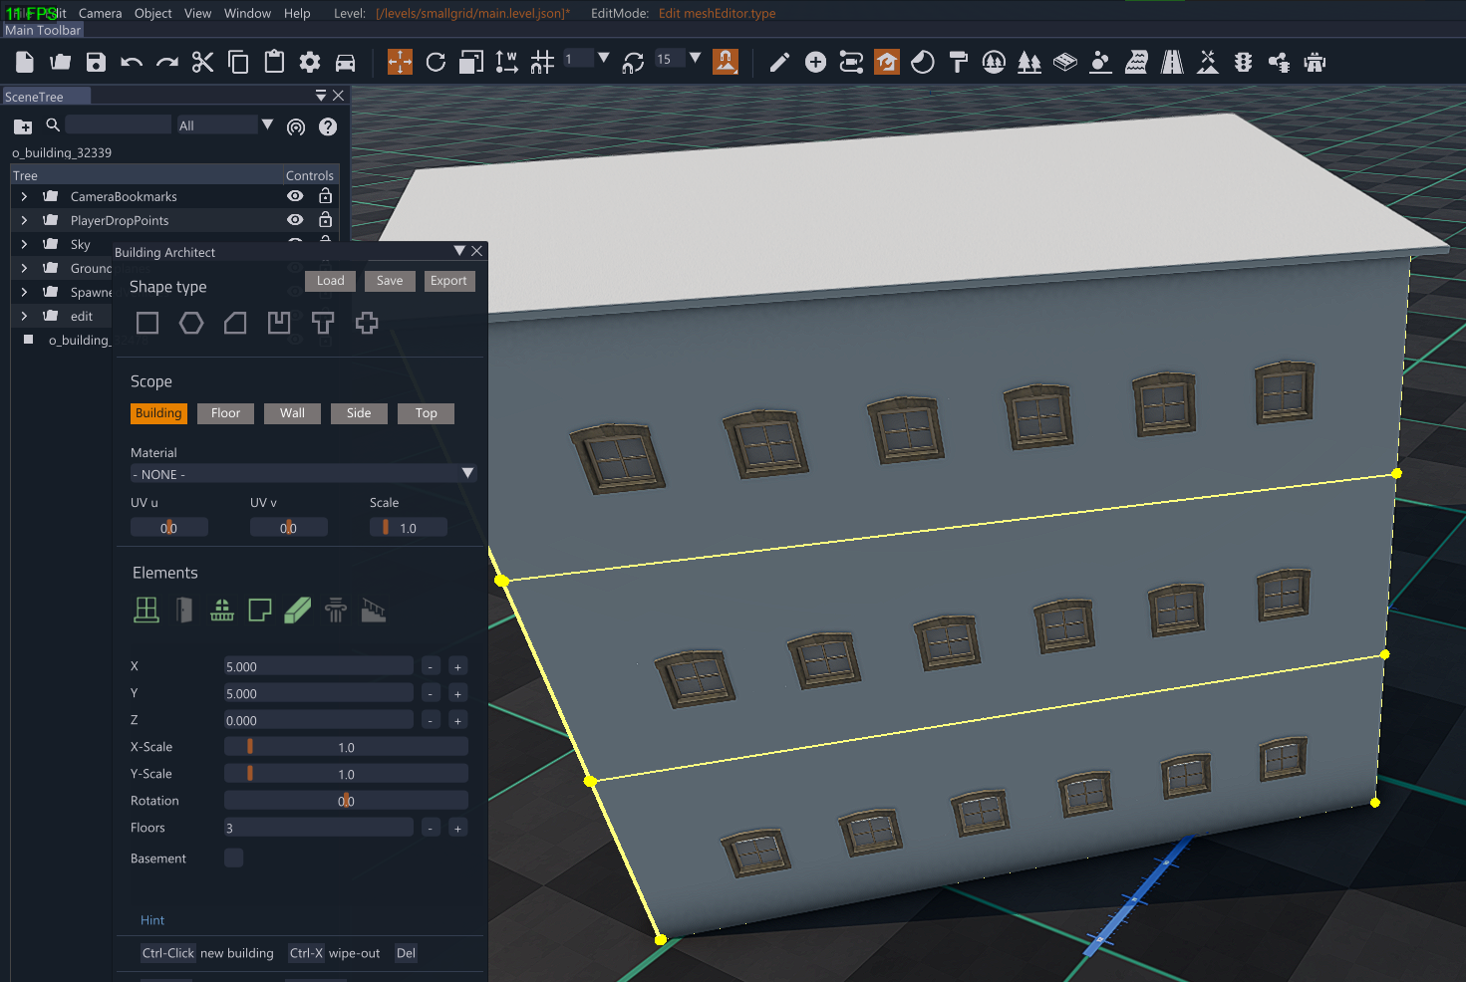This screenshot has width=1466, height=982.
Task: Lock the PlayerDropPoints group
Action: point(325,220)
